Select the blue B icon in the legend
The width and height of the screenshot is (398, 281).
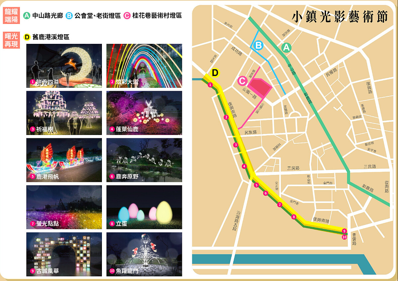pos(69,15)
